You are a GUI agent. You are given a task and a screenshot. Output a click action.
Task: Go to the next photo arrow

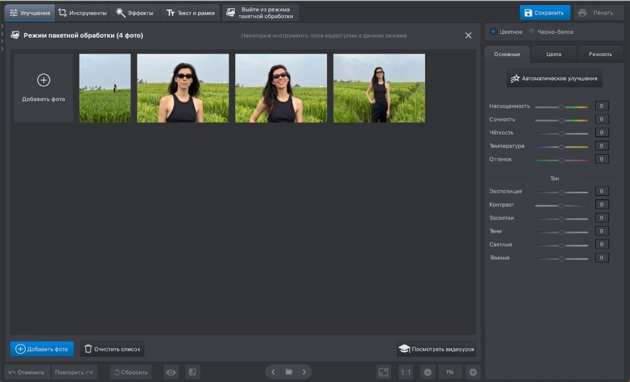coord(304,372)
